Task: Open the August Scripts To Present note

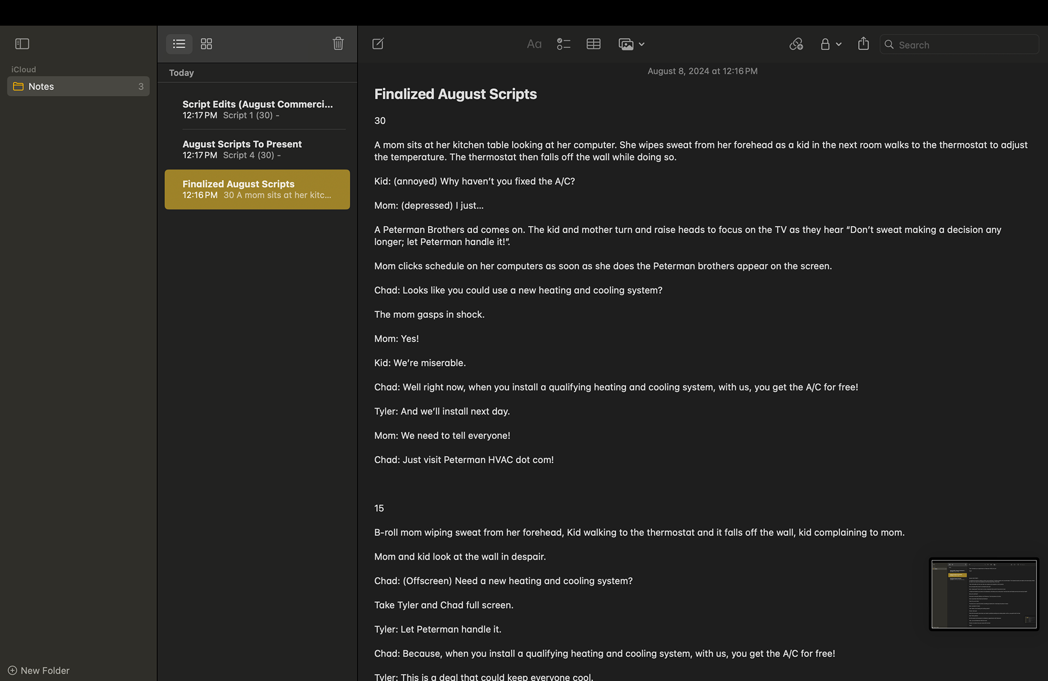Action: click(x=257, y=149)
